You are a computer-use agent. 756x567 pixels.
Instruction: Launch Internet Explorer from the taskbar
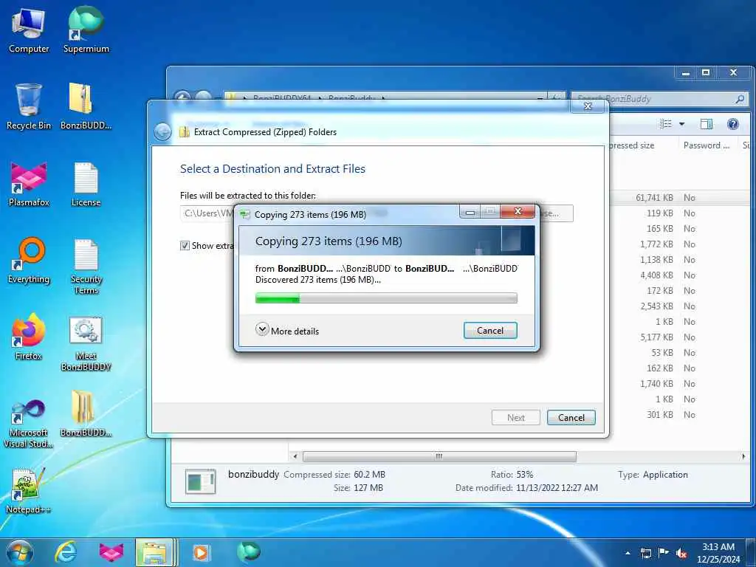click(x=66, y=552)
